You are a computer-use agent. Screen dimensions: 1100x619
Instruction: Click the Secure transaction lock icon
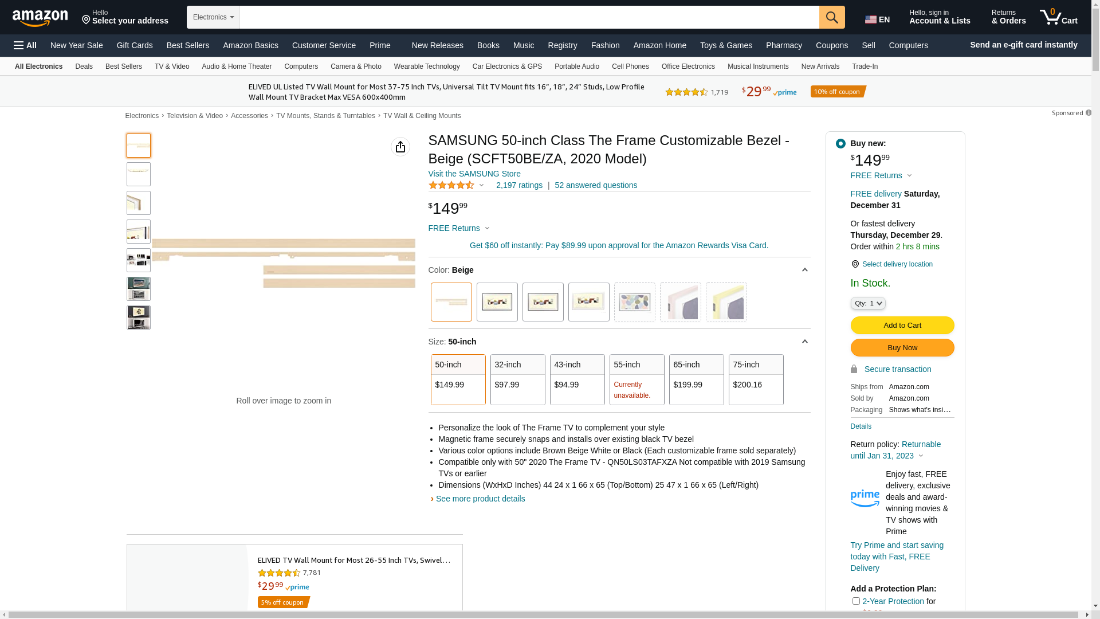coord(854,369)
